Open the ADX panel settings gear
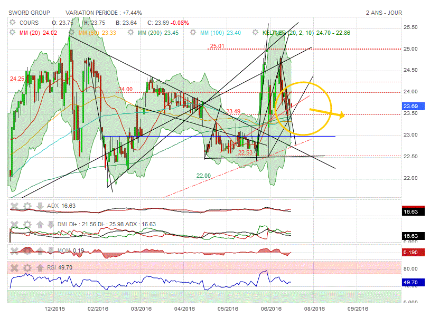Viewport: 430px width, 318px height. click(x=27, y=206)
